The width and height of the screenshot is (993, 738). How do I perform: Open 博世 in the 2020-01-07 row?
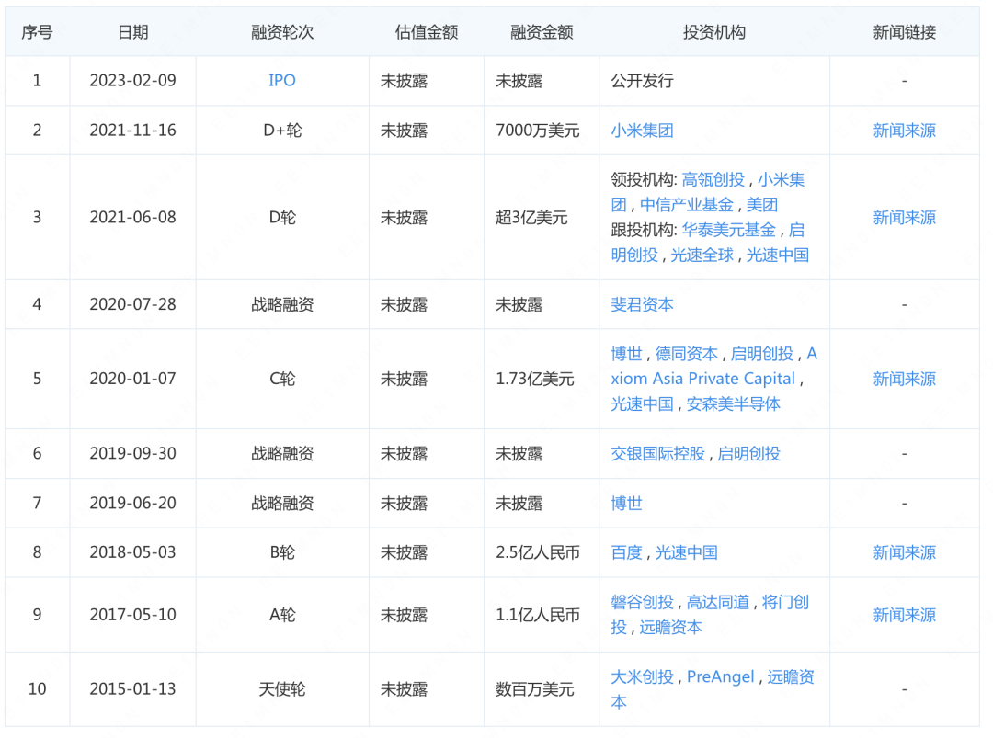tap(626, 354)
